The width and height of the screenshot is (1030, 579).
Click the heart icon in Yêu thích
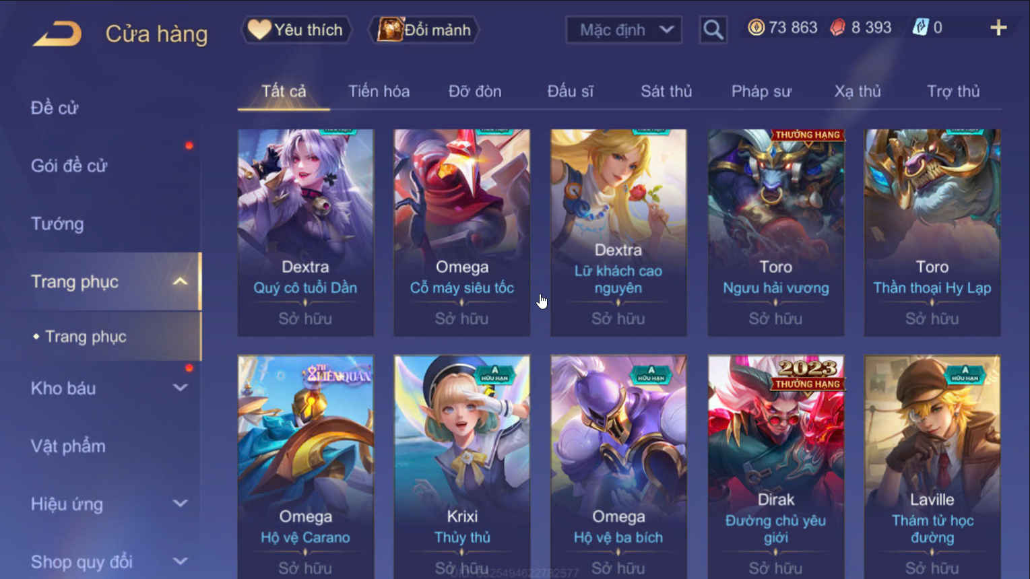point(259,29)
